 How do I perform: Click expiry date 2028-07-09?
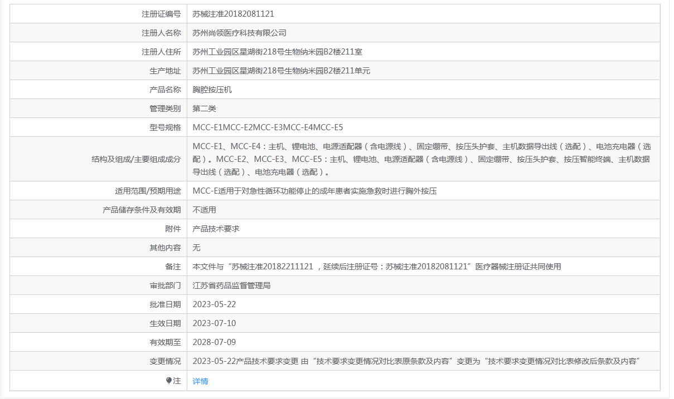(x=214, y=342)
